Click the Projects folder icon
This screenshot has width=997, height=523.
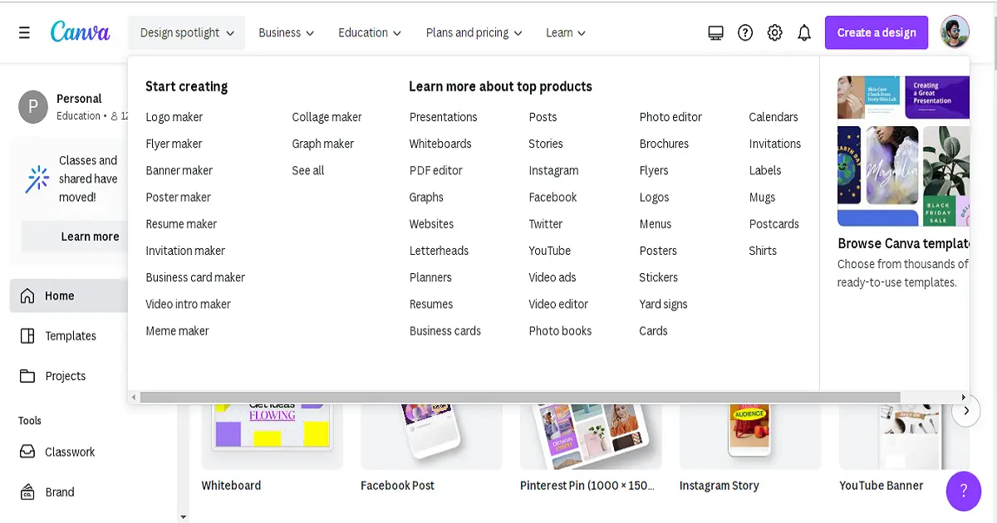tap(27, 376)
